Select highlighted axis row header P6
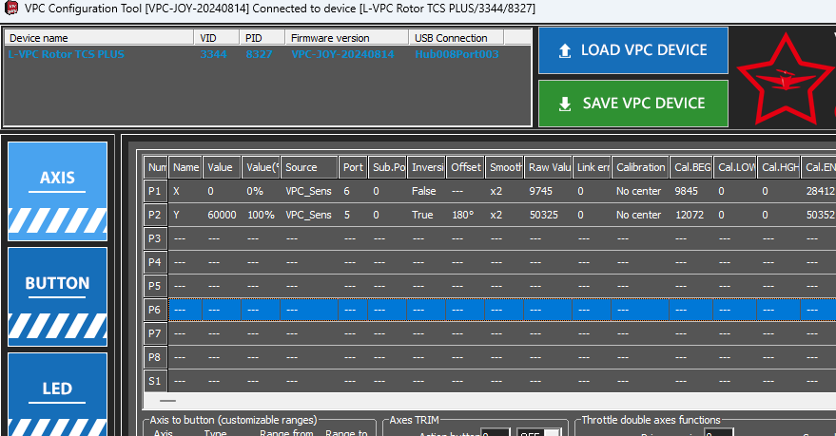The width and height of the screenshot is (836, 436). 155,310
